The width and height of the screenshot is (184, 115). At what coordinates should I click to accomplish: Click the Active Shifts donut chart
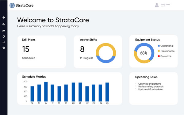pyautogui.click(x=106, y=53)
